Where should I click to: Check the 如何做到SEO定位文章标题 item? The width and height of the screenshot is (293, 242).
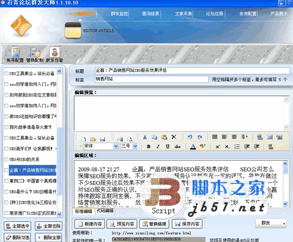click(6, 95)
